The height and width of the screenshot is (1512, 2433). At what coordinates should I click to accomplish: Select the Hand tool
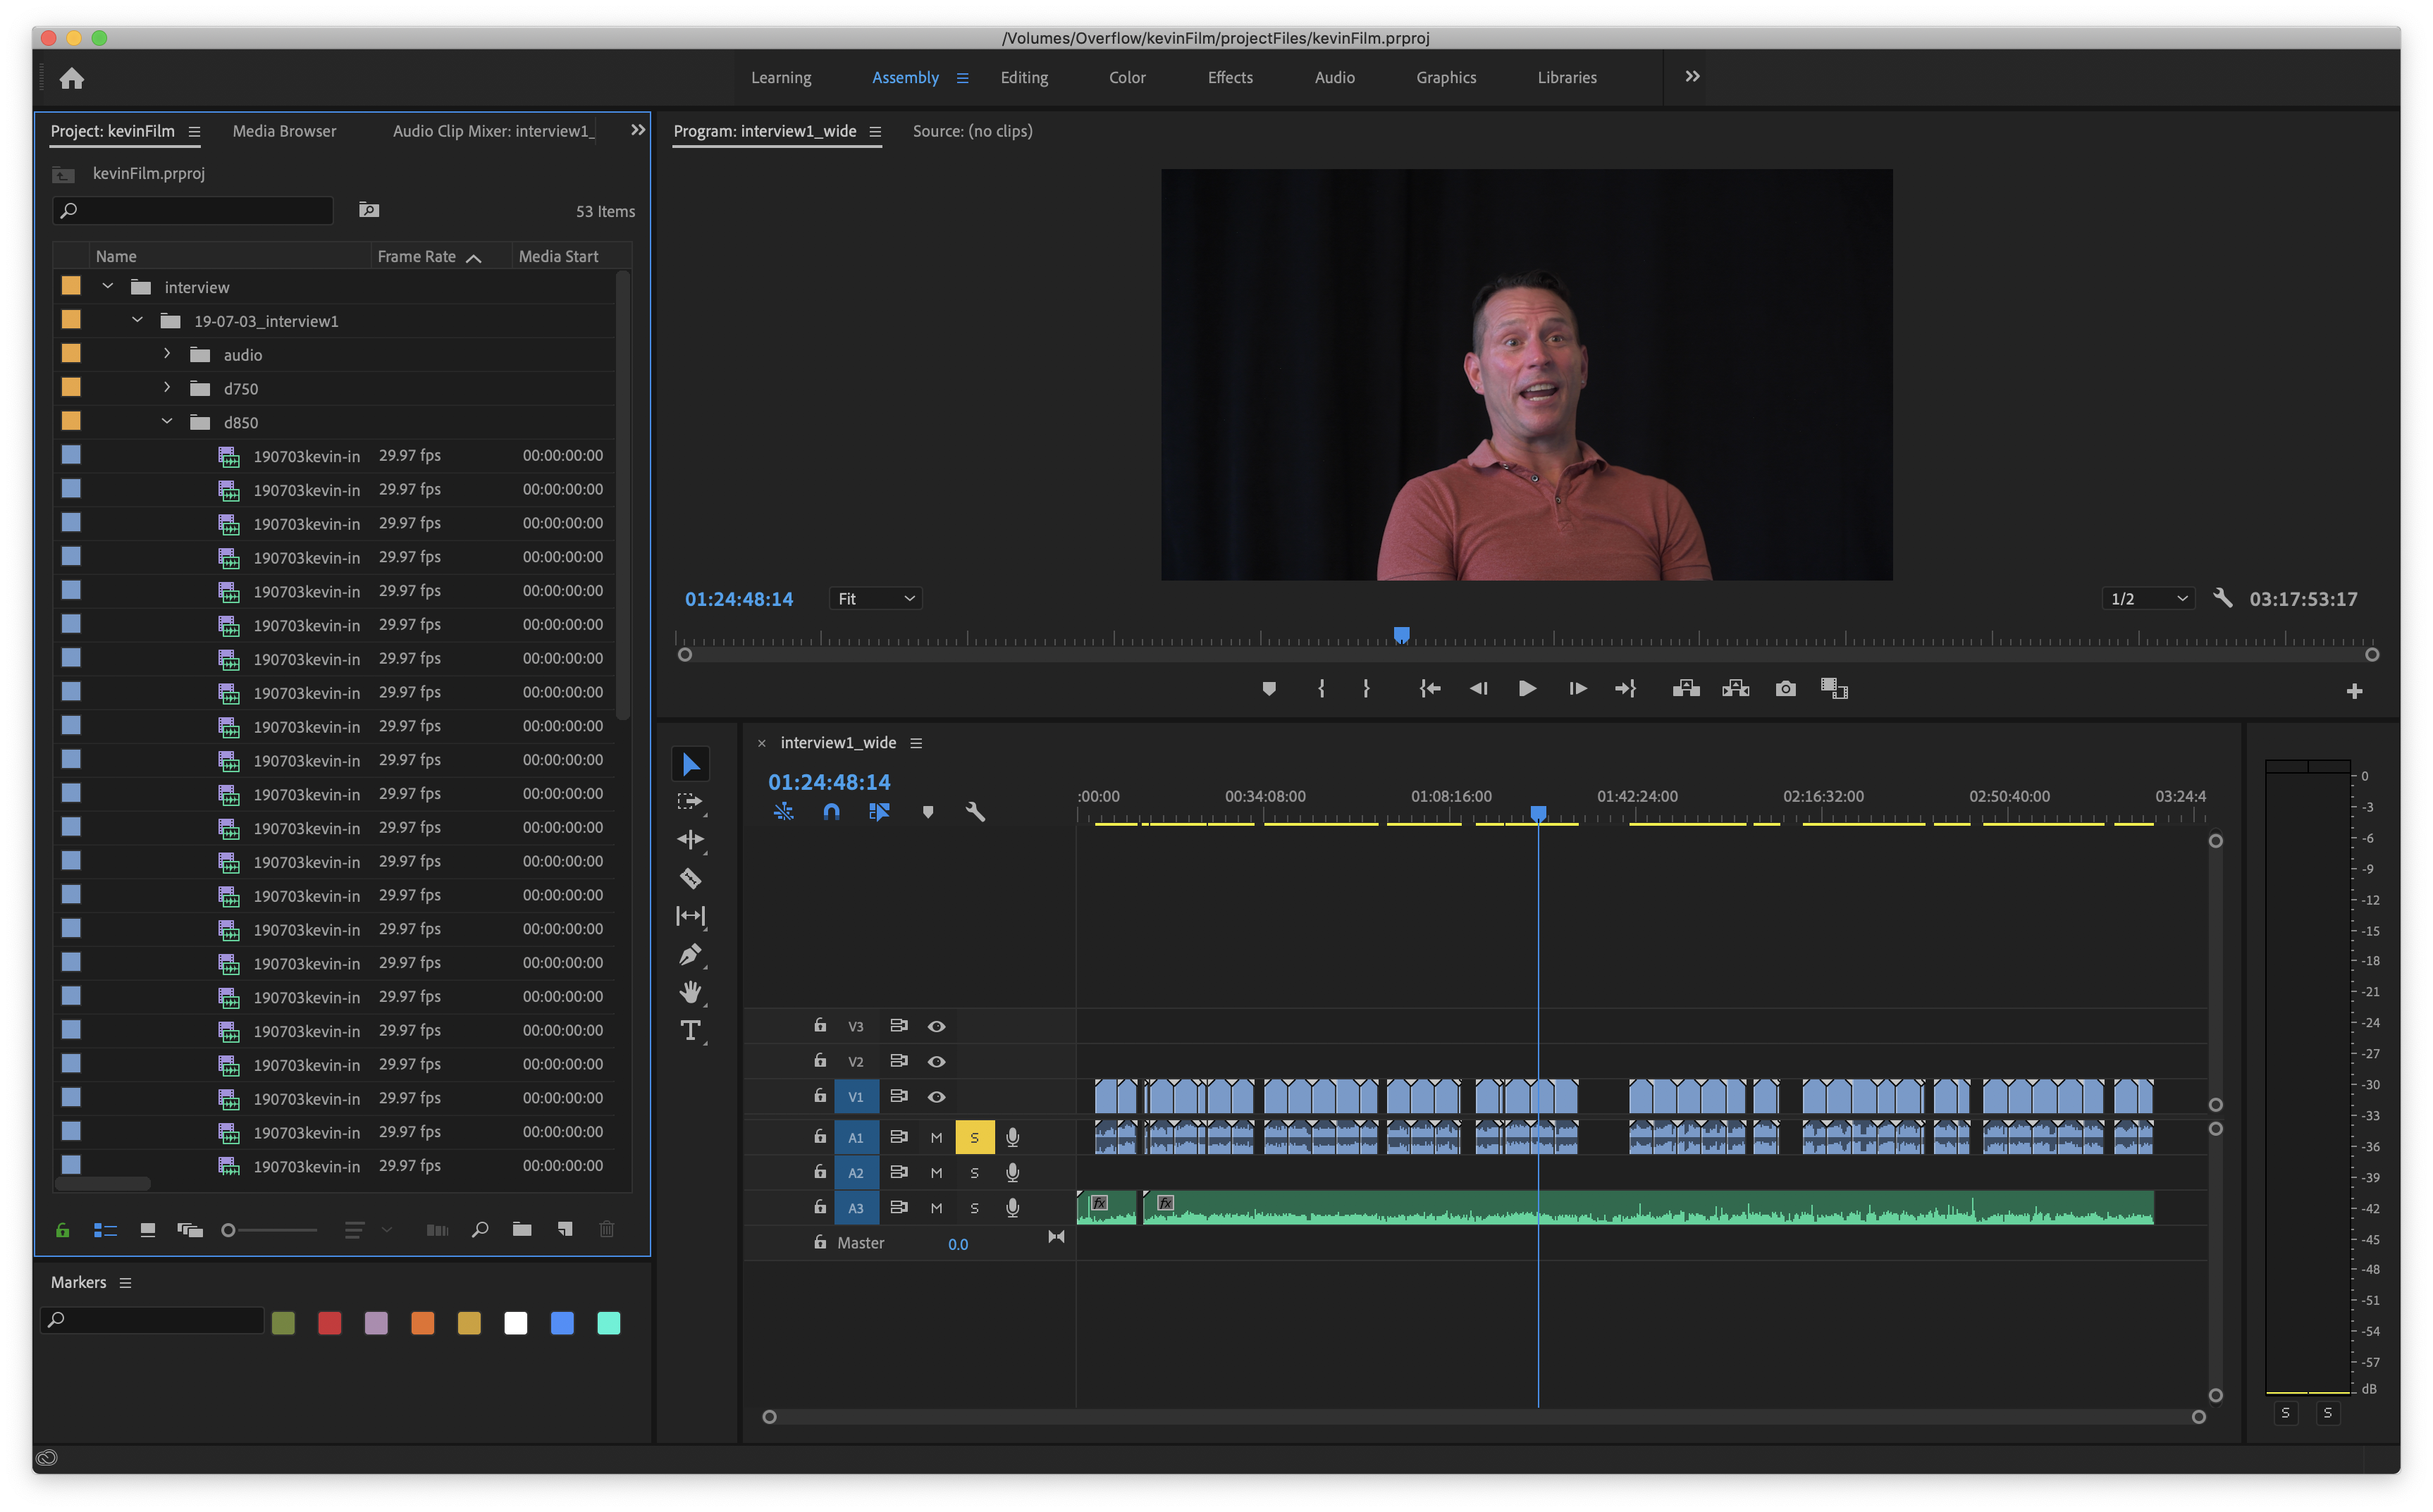690,992
